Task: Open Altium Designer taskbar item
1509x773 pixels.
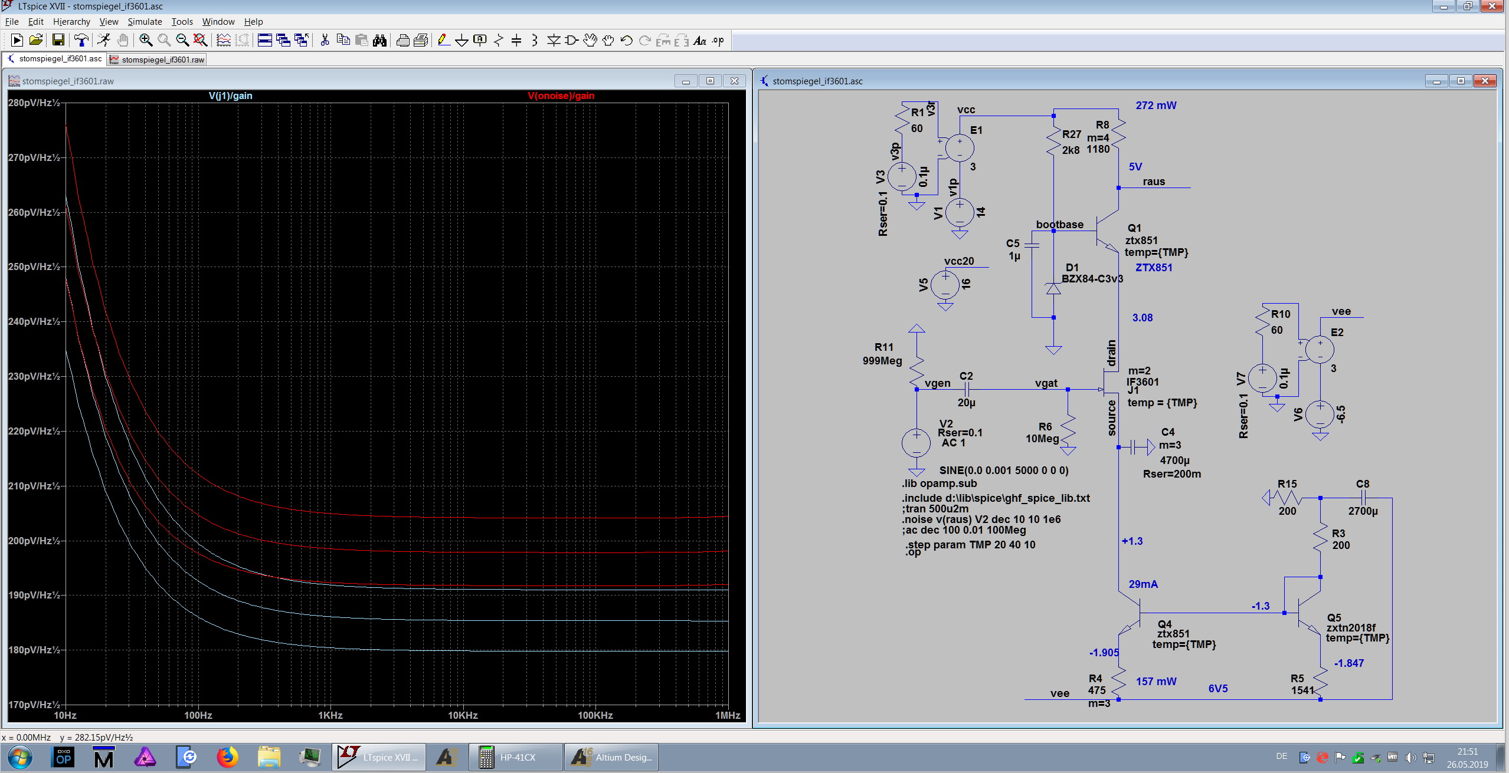Action: click(611, 757)
